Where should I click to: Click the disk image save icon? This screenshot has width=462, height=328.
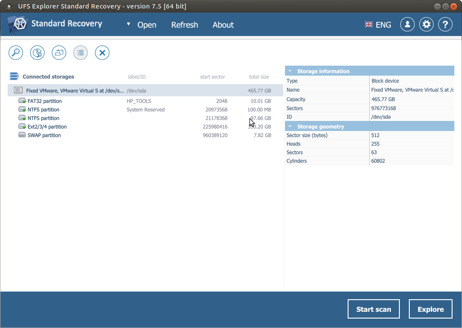pos(59,53)
